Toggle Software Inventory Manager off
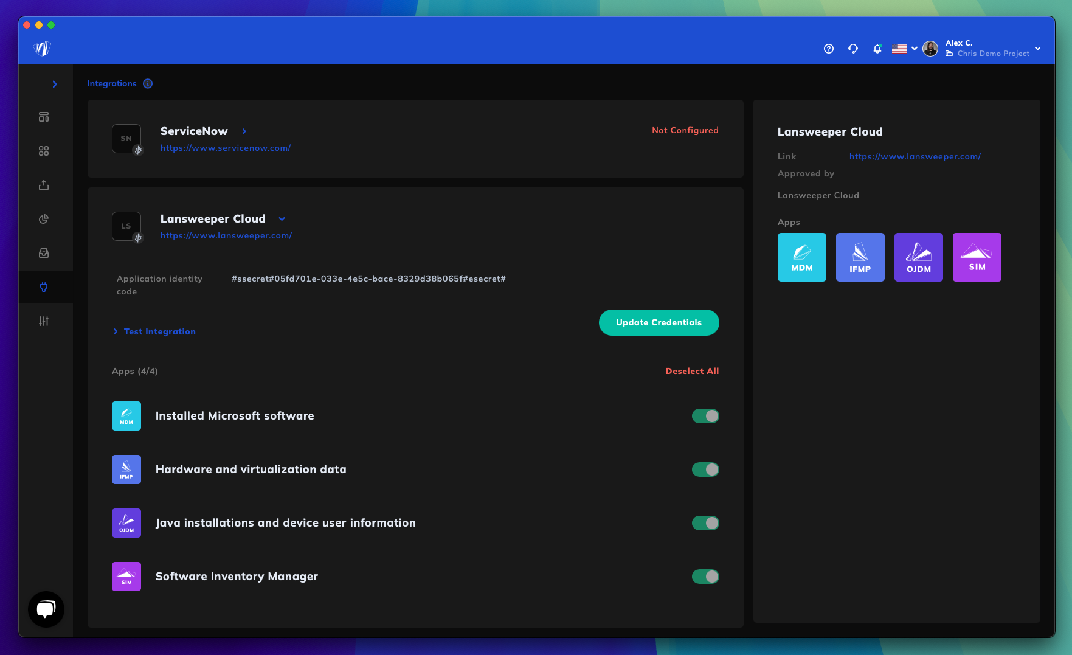This screenshot has height=655, width=1072. point(705,577)
